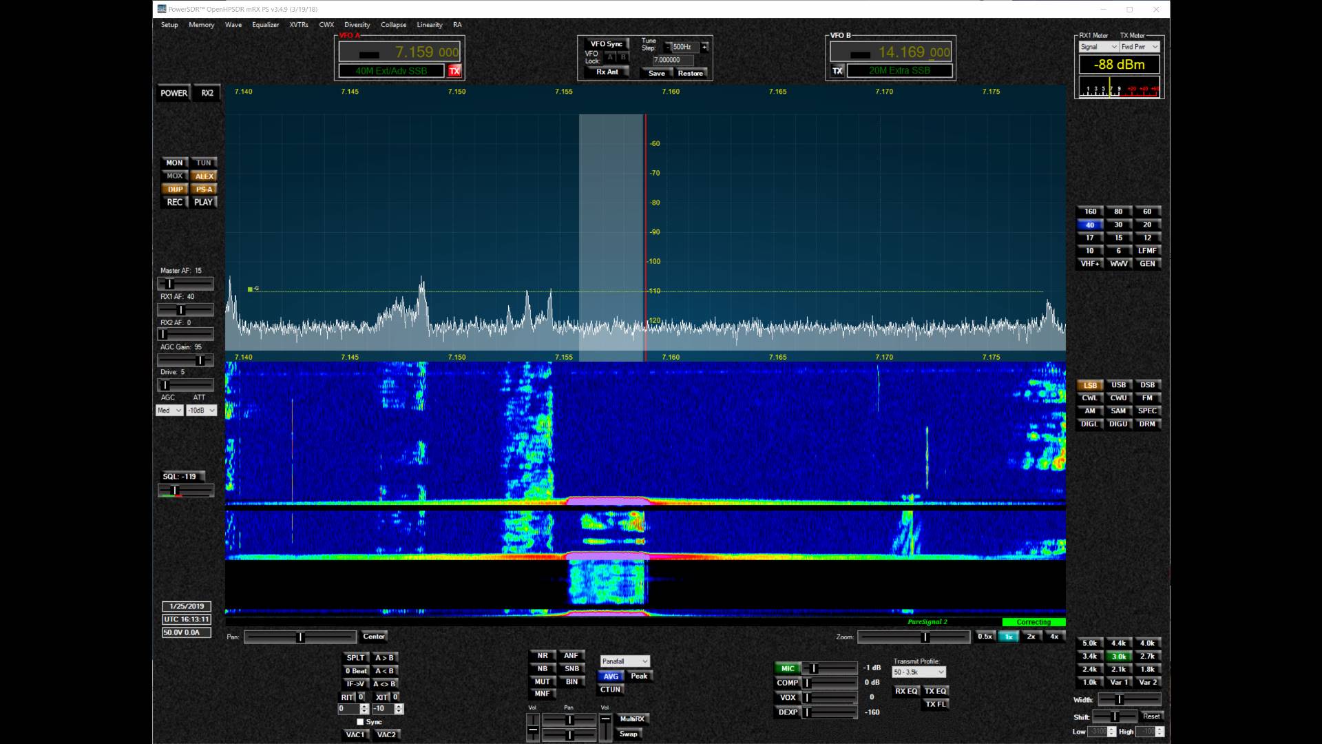The height and width of the screenshot is (744, 1322).
Task: Open the Equalizer menu
Action: coord(265,25)
